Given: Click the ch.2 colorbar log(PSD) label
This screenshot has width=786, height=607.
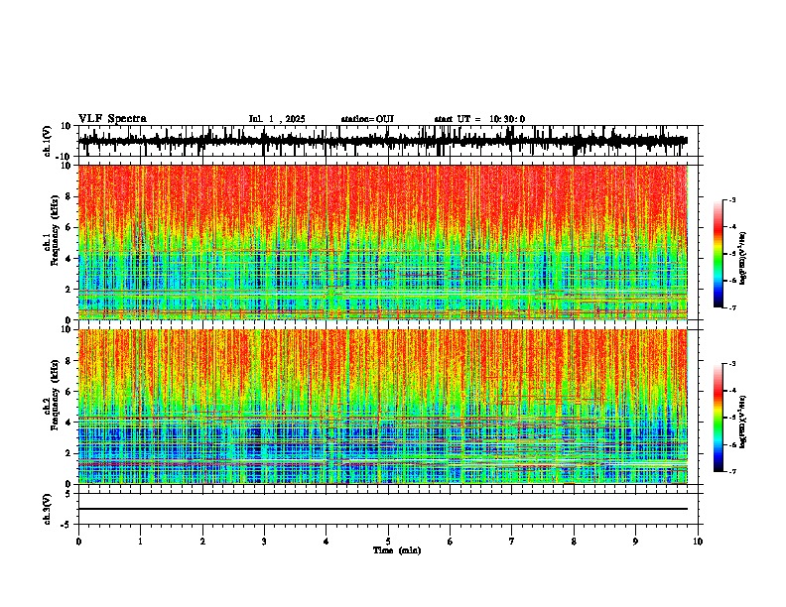Looking at the screenshot, I should pyautogui.click(x=743, y=422).
